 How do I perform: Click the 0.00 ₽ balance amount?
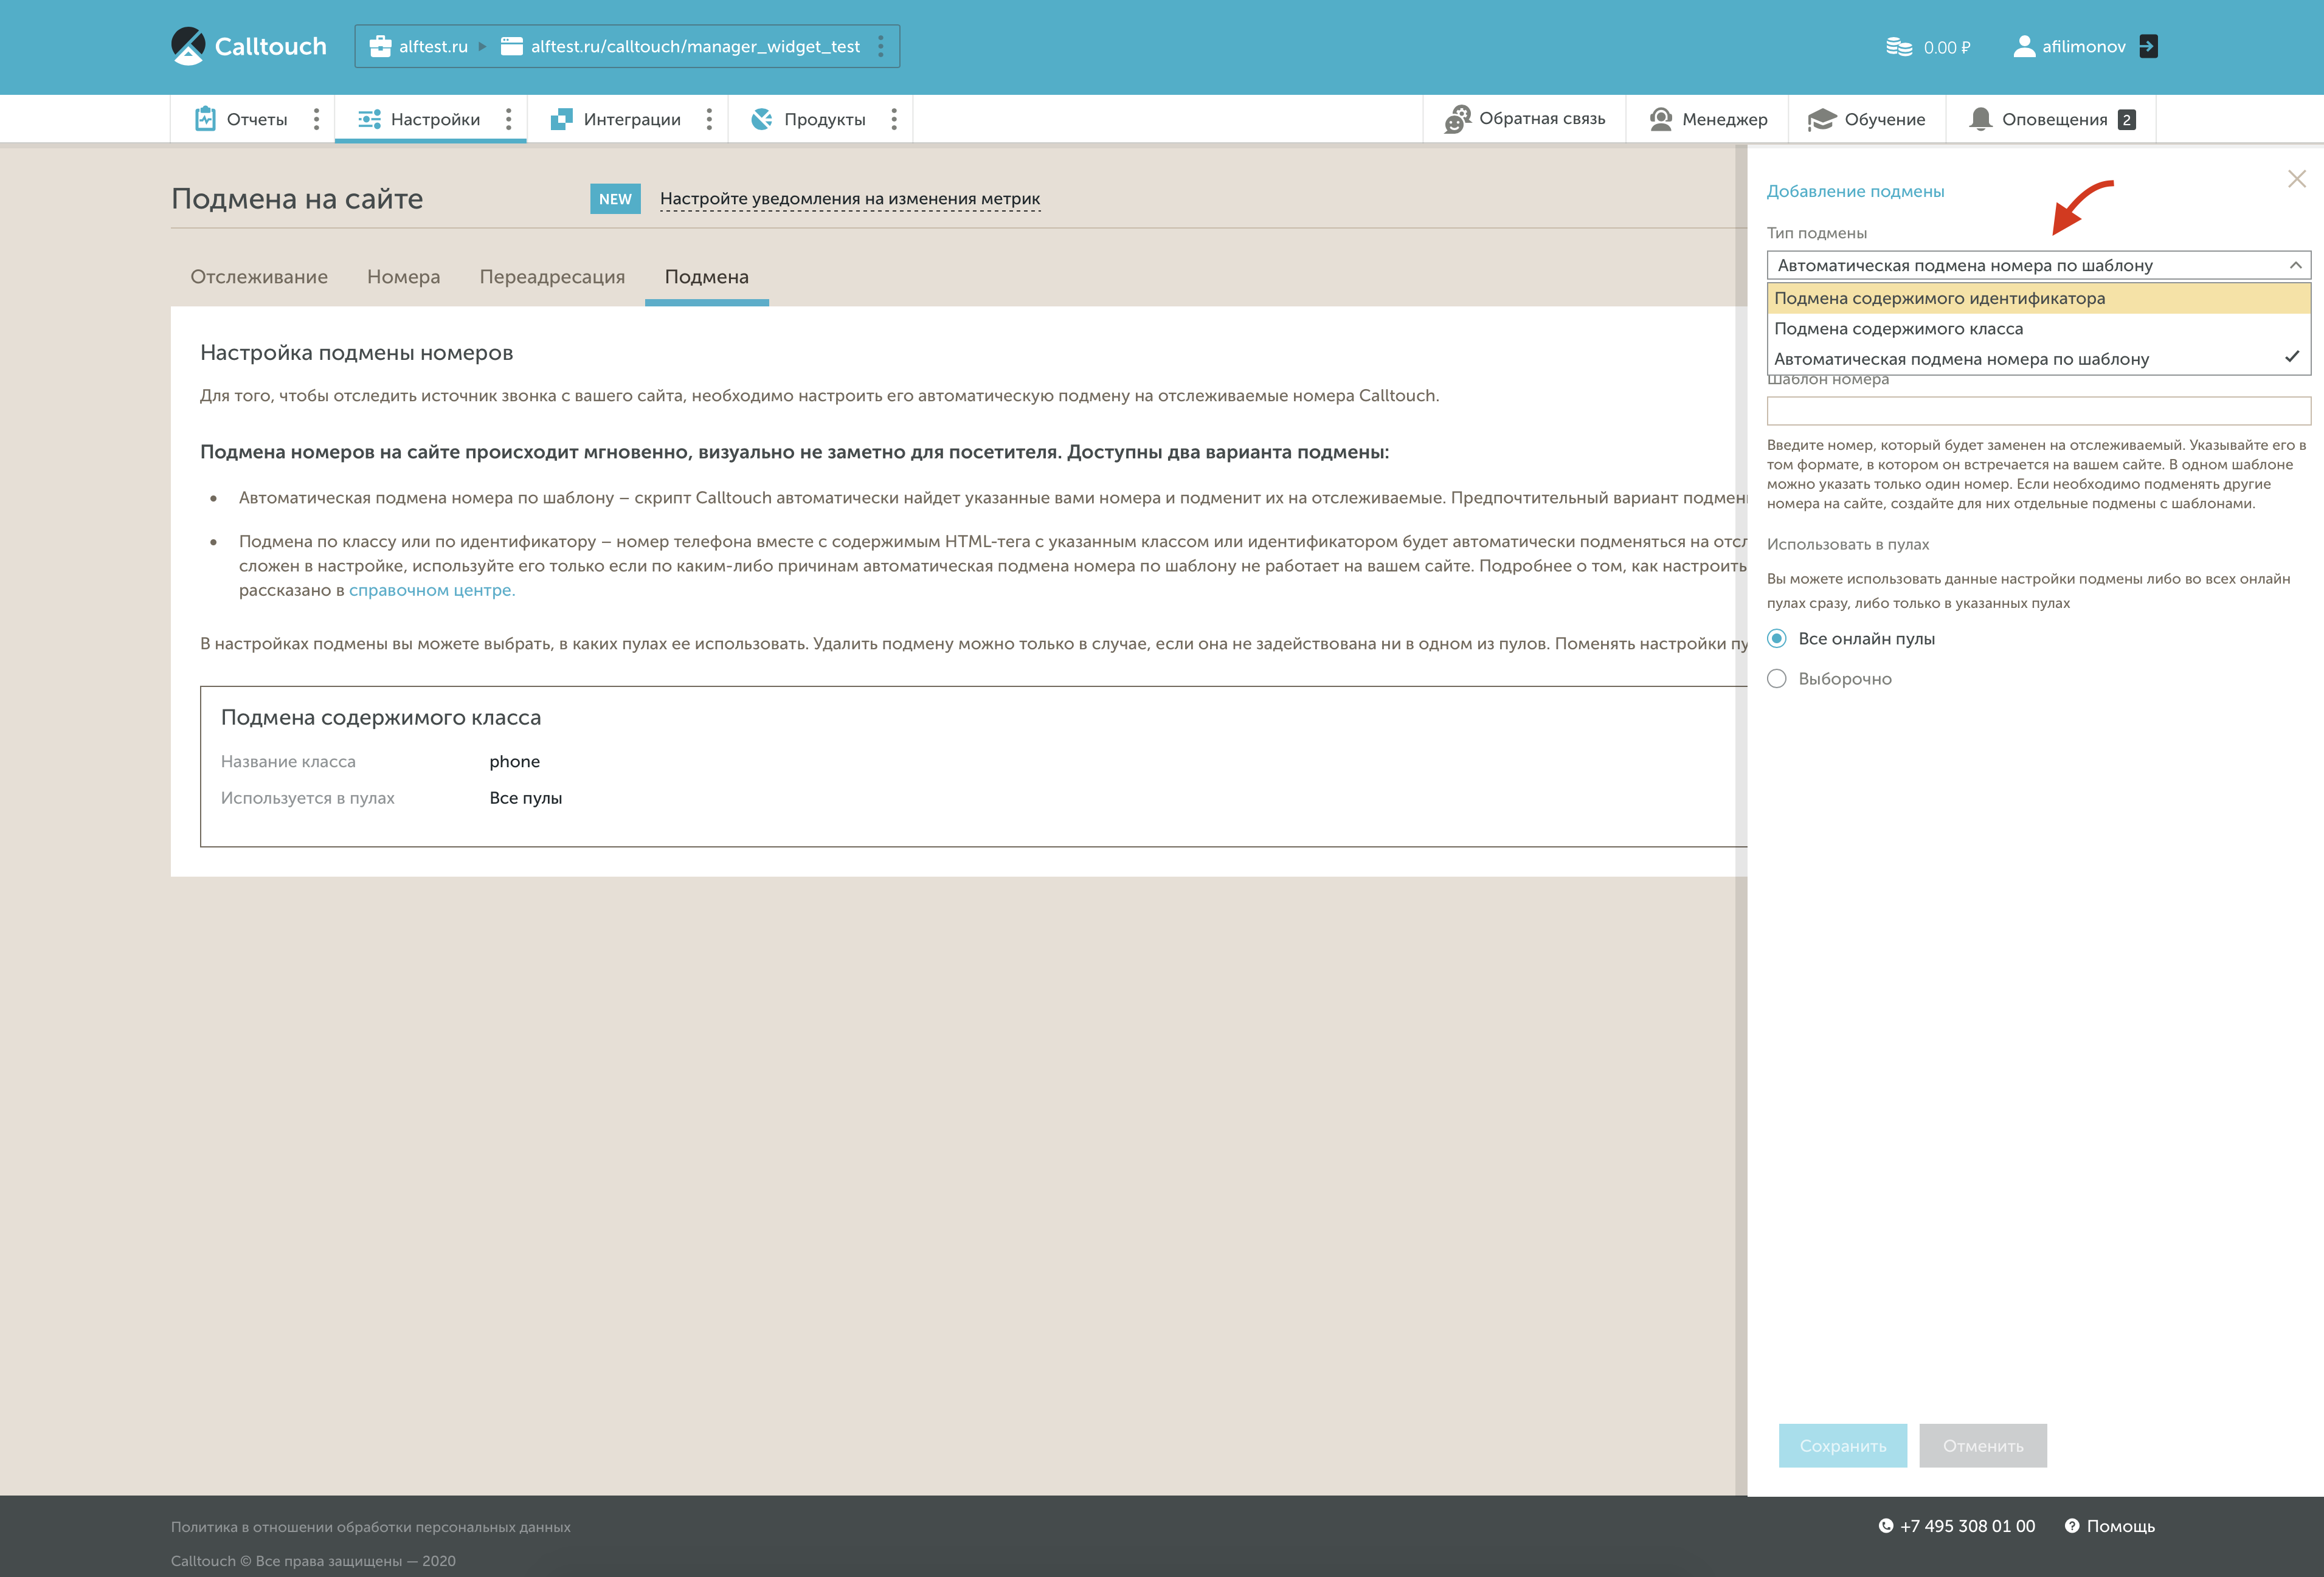[x=1946, y=47]
